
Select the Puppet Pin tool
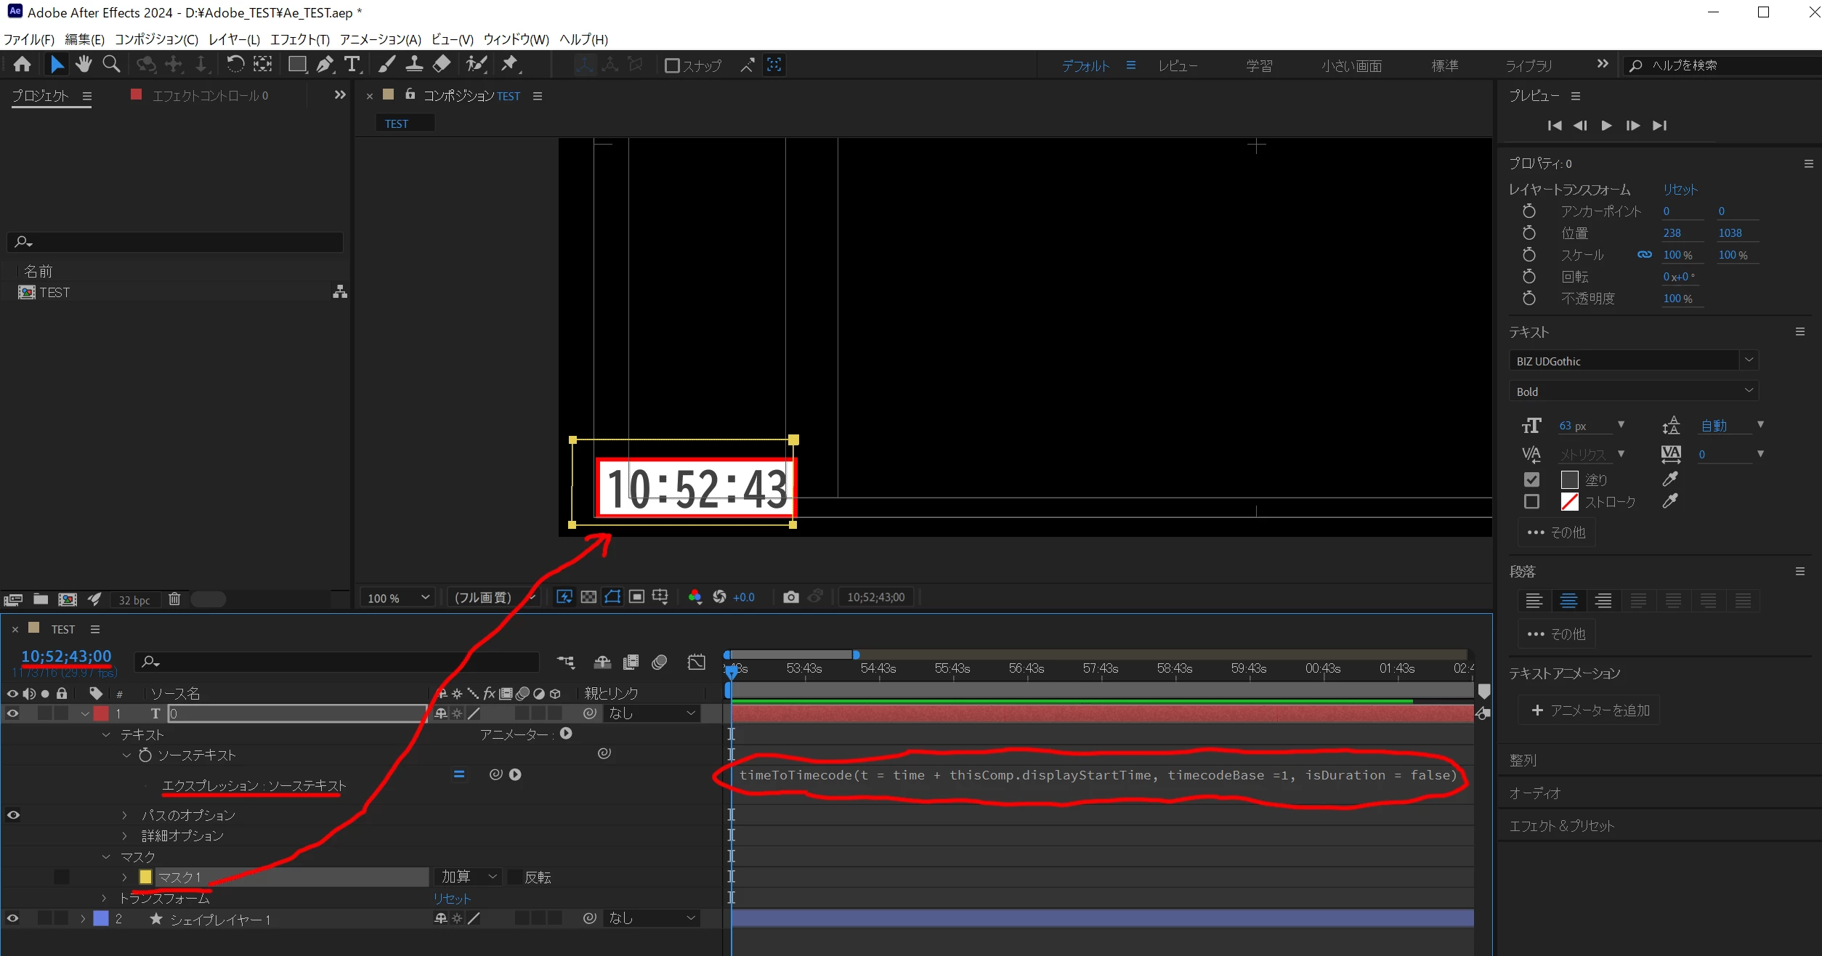click(x=510, y=65)
